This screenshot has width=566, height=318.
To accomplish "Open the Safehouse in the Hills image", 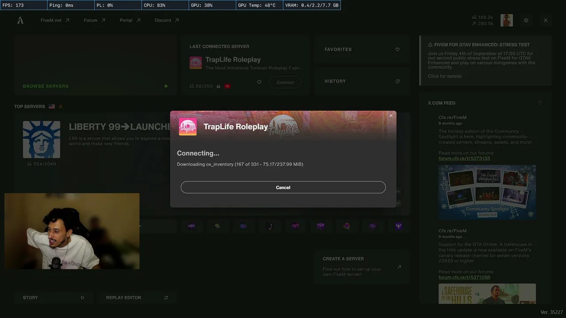I will [487, 294].
